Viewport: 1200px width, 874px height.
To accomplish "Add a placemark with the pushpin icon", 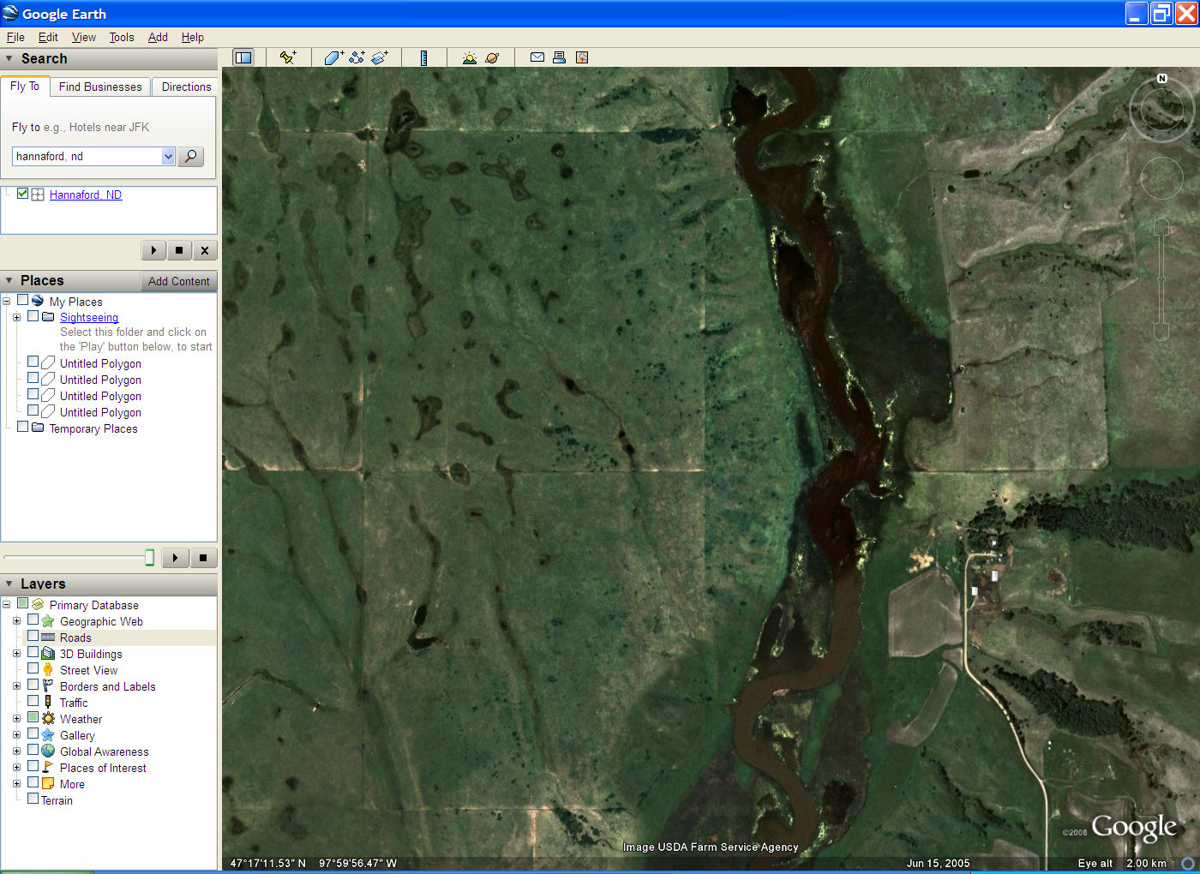I will (x=288, y=57).
